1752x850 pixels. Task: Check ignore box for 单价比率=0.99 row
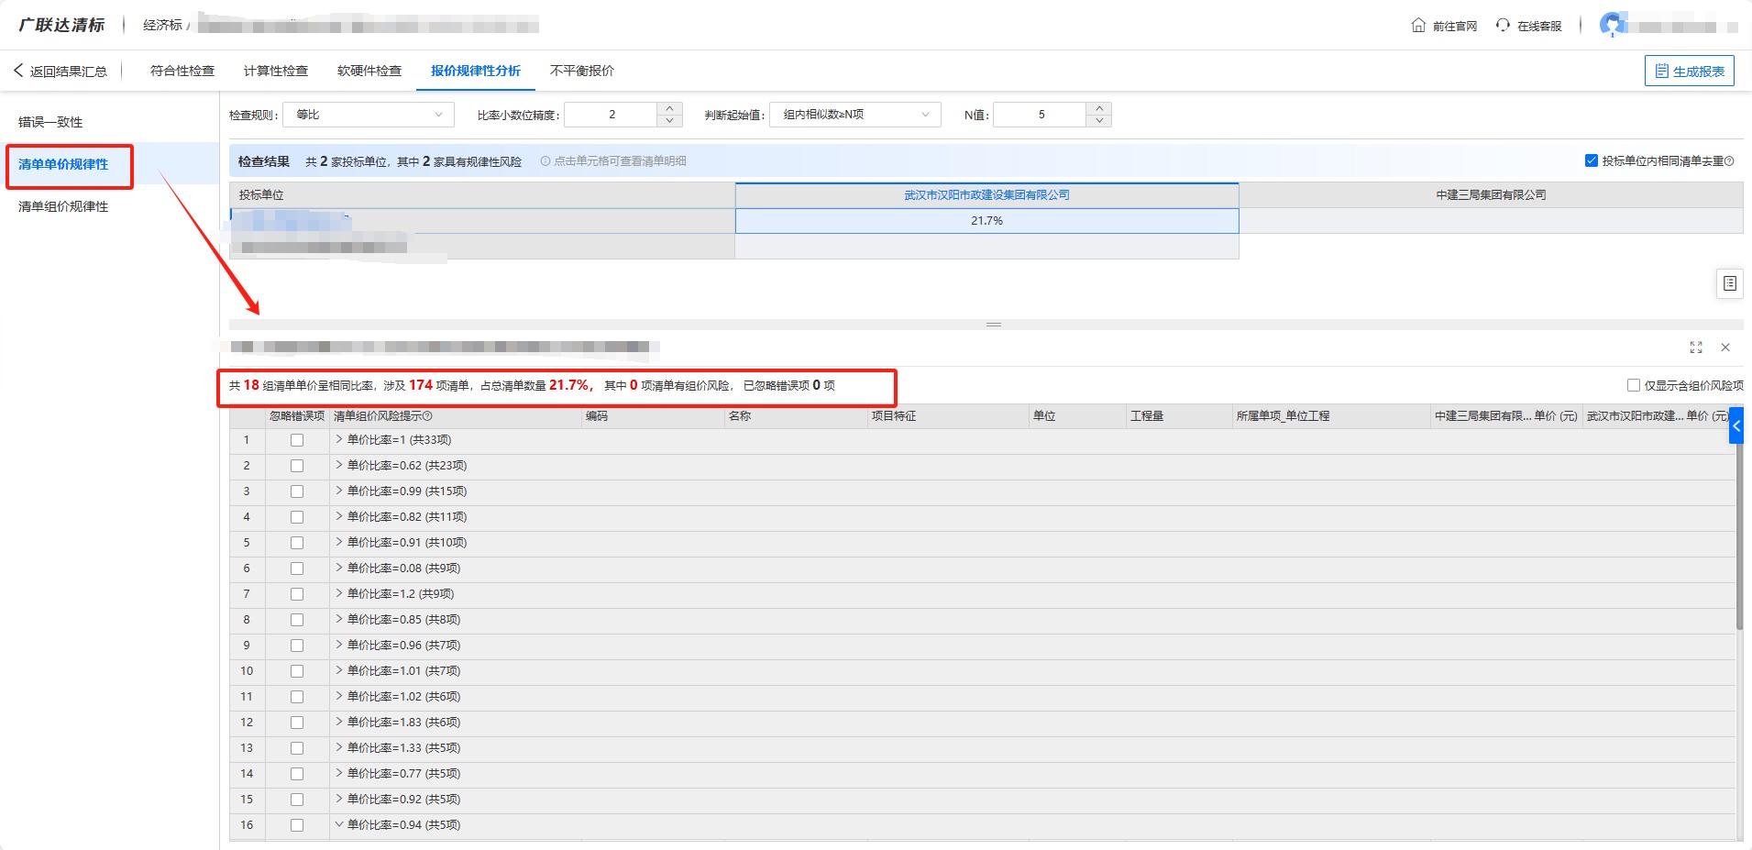tap(297, 491)
